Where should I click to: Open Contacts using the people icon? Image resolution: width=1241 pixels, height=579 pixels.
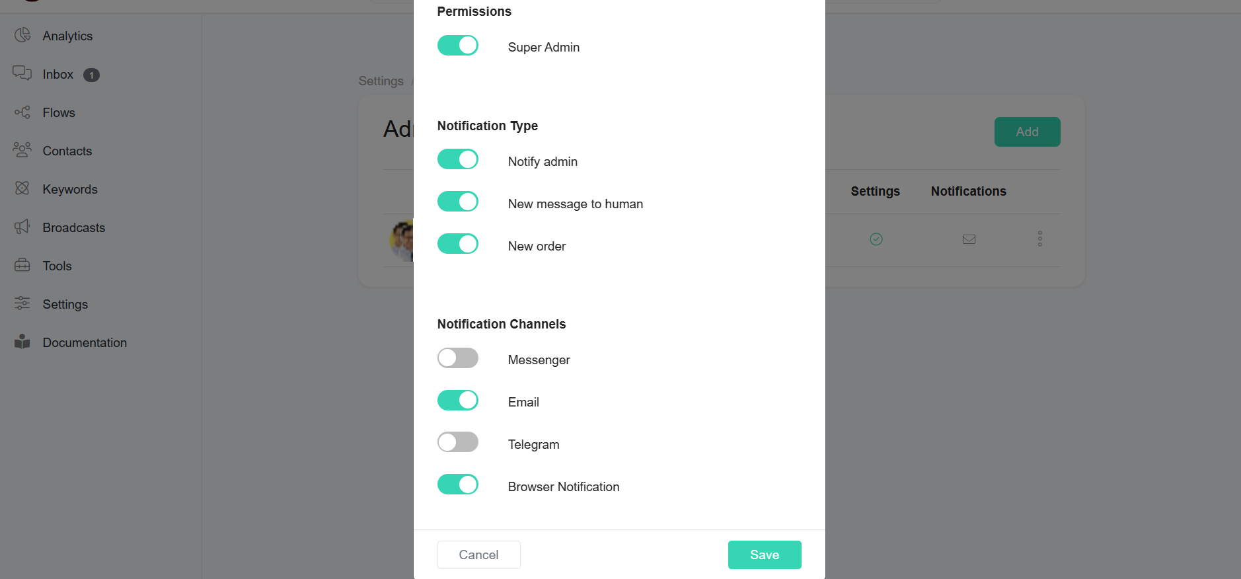tap(22, 150)
